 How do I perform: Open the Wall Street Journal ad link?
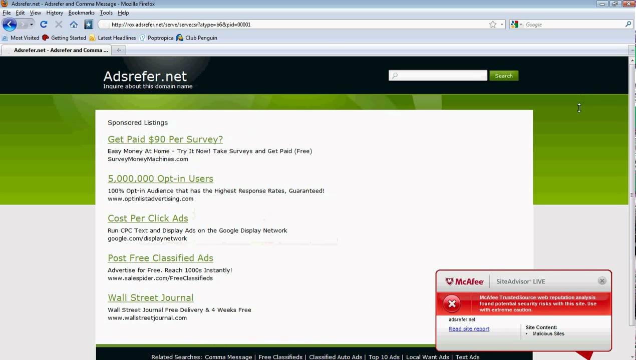pyautogui.click(x=150, y=297)
